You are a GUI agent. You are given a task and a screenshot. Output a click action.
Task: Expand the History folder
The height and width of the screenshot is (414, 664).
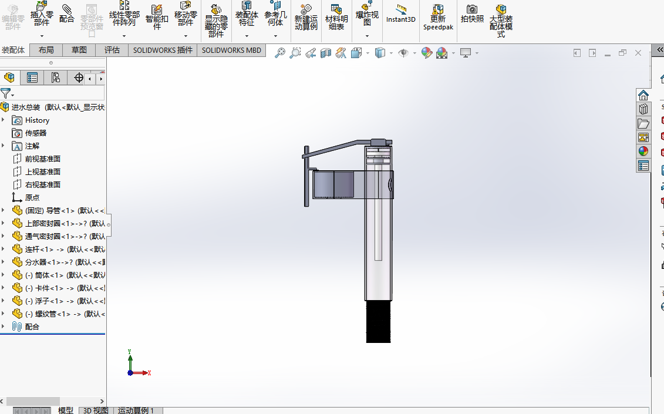tap(4, 120)
